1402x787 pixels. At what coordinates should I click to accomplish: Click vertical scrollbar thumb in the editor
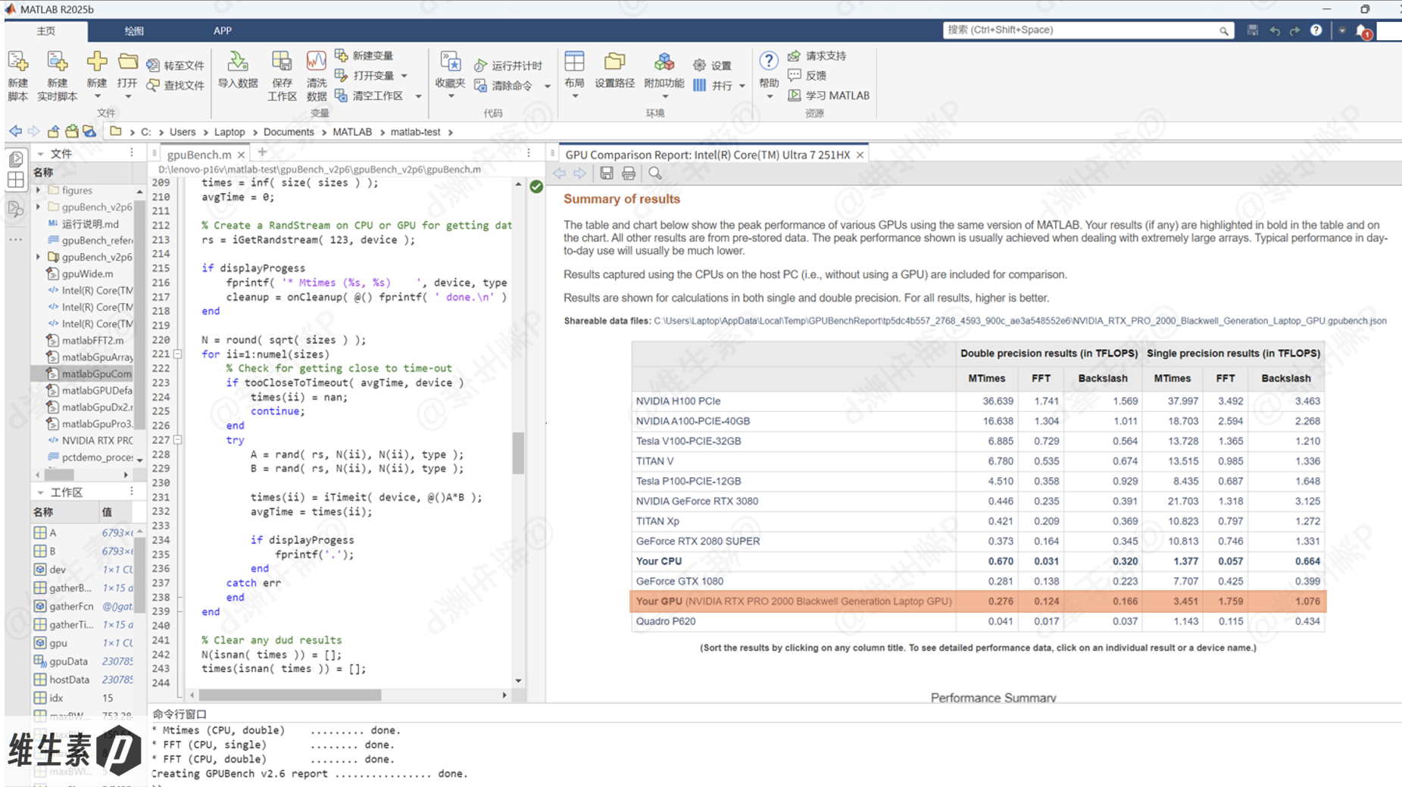click(x=518, y=453)
